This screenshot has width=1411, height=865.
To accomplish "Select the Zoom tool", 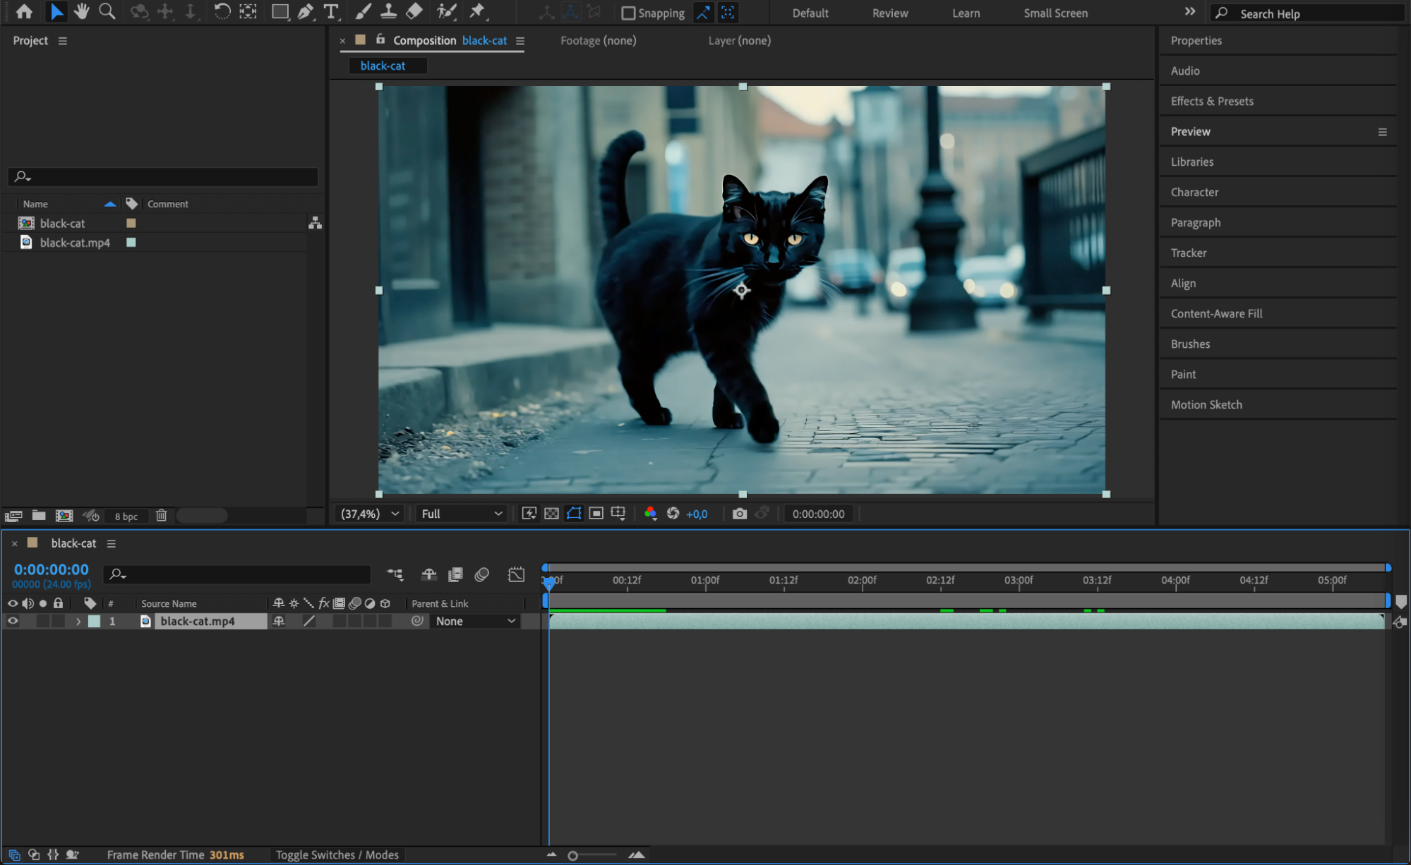I will click(x=107, y=11).
